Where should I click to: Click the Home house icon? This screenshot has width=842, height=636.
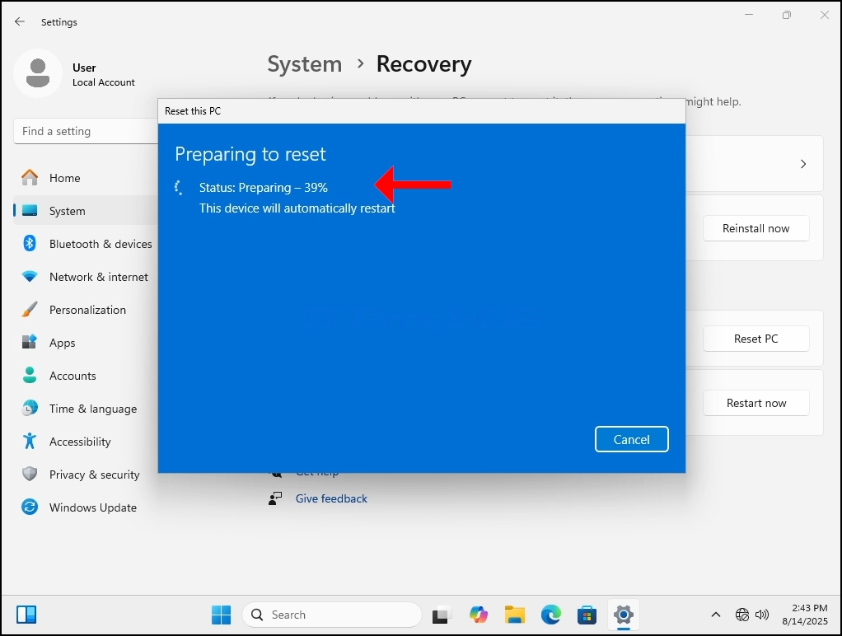coord(30,177)
